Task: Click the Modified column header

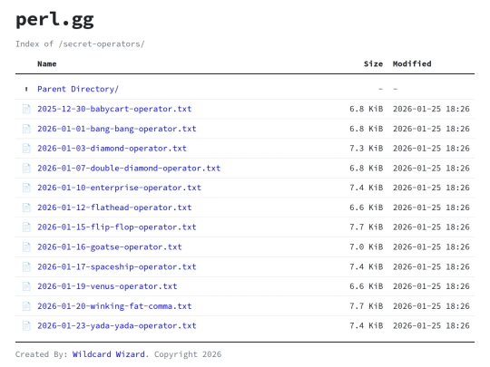Action: click(x=412, y=64)
